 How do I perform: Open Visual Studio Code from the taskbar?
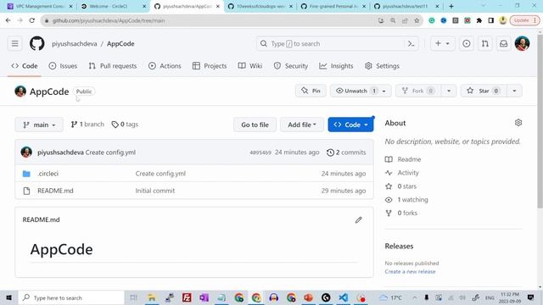click(x=343, y=297)
